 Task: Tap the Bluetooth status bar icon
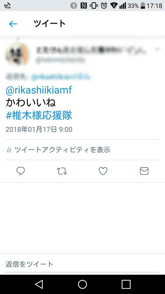(74, 6)
